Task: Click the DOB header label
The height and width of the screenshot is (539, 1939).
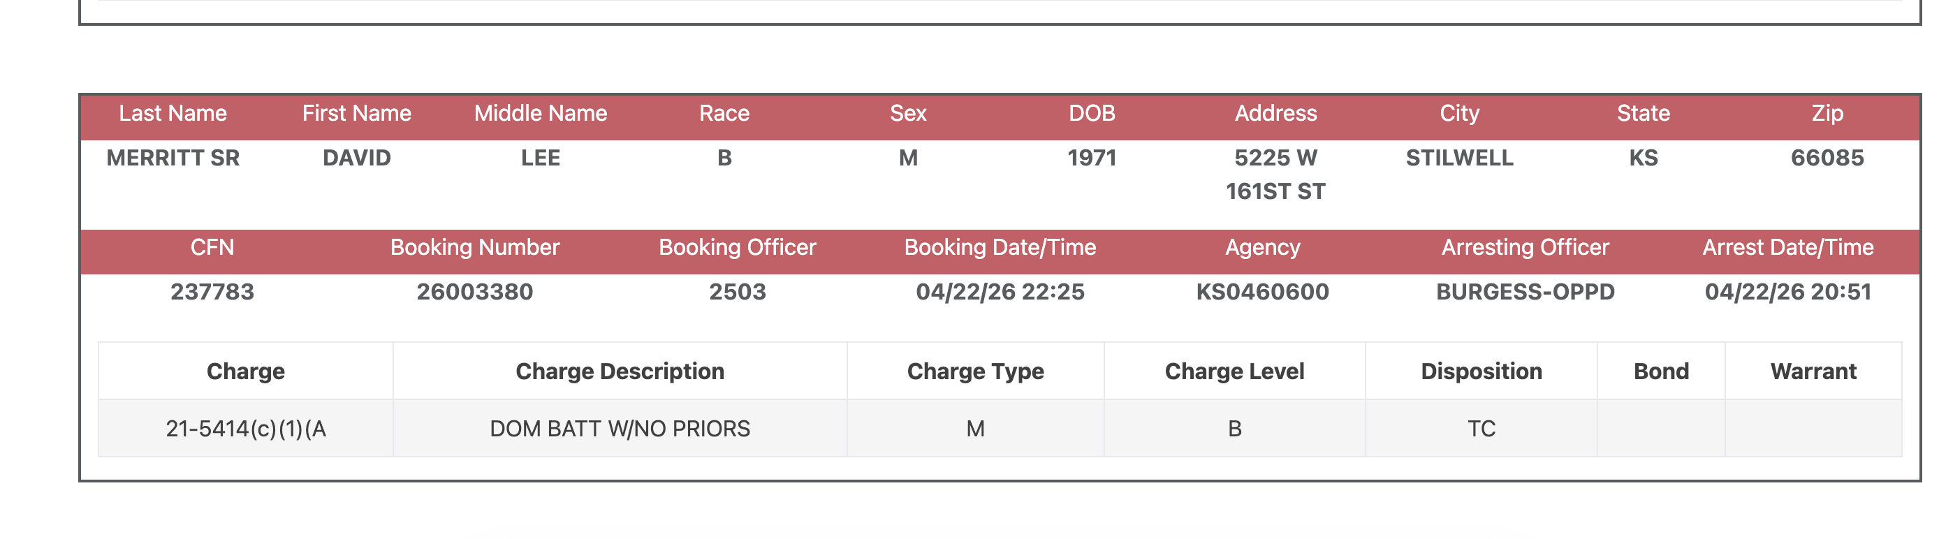Action: [x=1092, y=114]
